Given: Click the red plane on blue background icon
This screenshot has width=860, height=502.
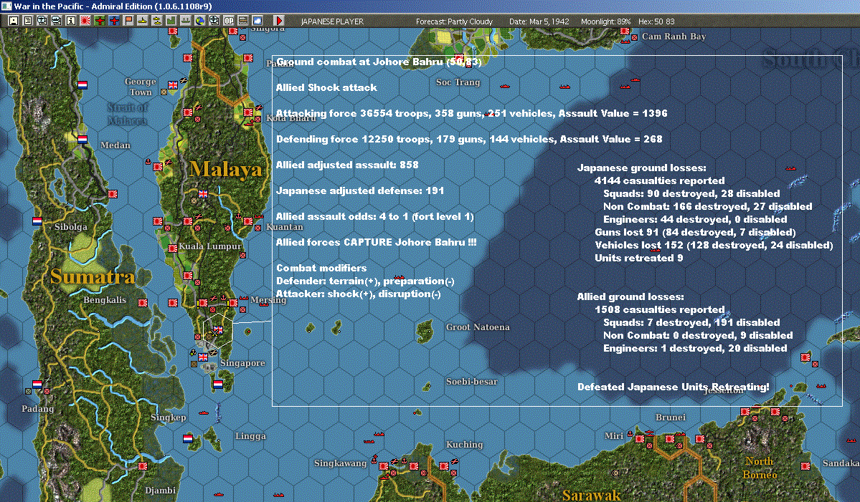Looking at the screenshot, I should [x=114, y=21].
